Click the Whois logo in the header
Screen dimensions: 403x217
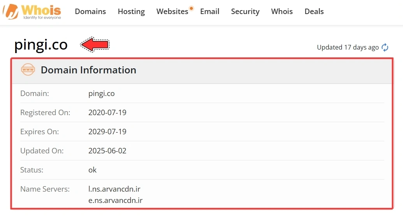pyautogui.click(x=32, y=12)
